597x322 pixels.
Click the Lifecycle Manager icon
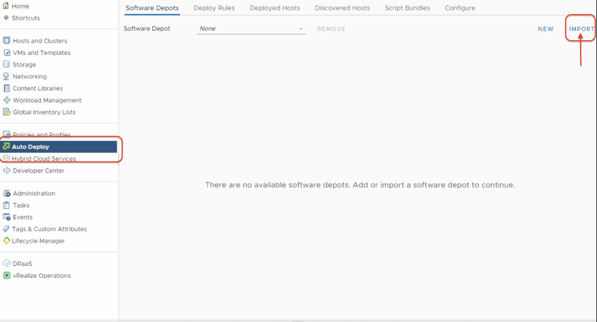[6, 240]
